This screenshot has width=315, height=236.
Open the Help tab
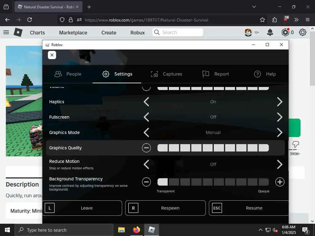click(265, 74)
